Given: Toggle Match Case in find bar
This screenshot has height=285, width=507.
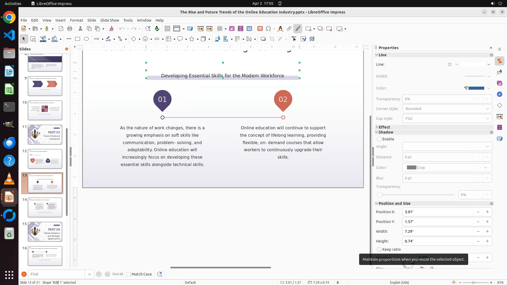Looking at the screenshot, I should [128, 274].
